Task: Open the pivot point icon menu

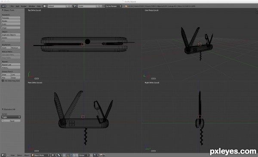Action: coord(59,155)
